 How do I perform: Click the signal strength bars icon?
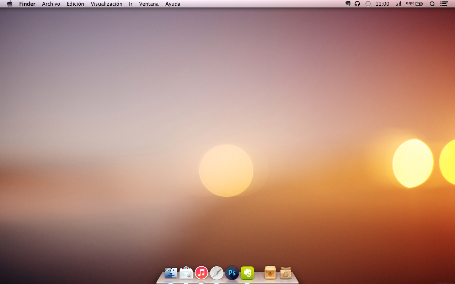pyautogui.click(x=398, y=4)
